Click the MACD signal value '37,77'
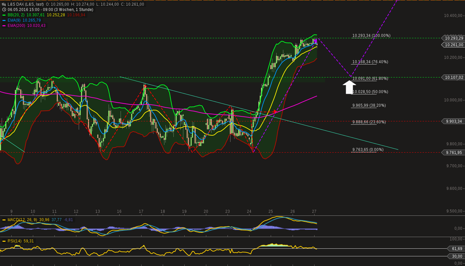 56,220
